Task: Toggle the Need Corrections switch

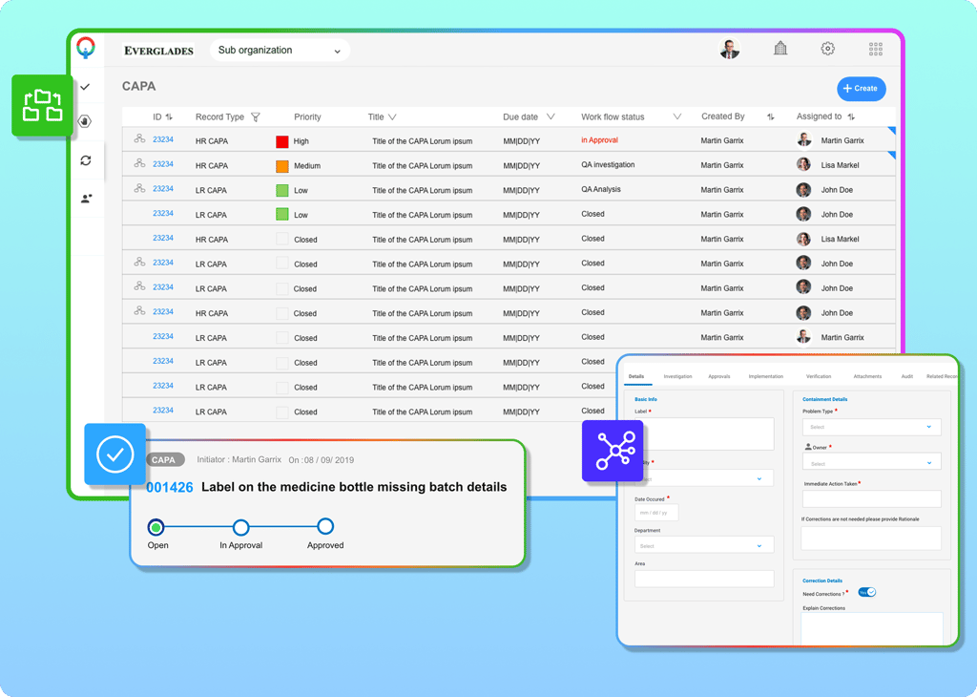Action: point(866,592)
